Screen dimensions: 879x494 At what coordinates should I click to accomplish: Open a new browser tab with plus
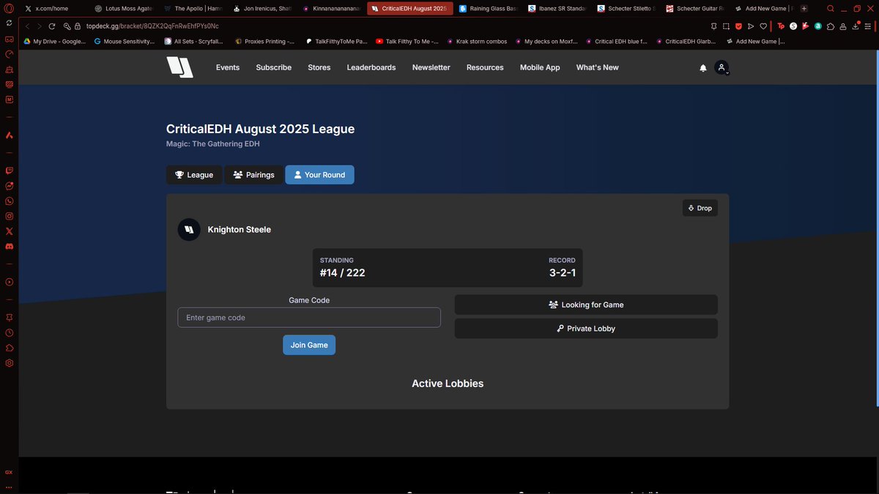pyautogui.click(x=804, y=9)
